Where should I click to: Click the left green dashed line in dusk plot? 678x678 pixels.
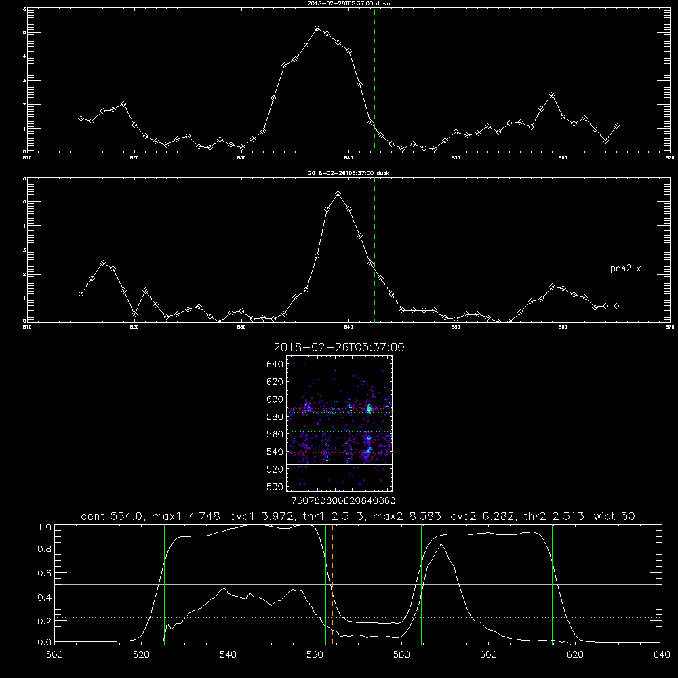[x=216, y=250]
